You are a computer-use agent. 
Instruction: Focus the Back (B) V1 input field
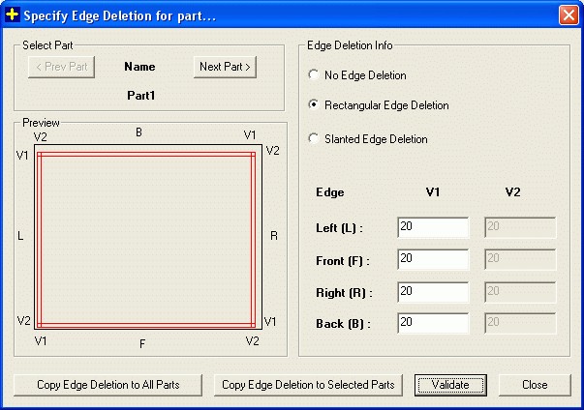(x=433, y=323)
